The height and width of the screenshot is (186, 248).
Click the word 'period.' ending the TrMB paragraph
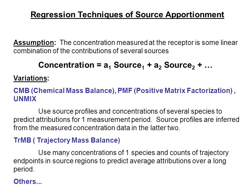(x=24, y=169)
